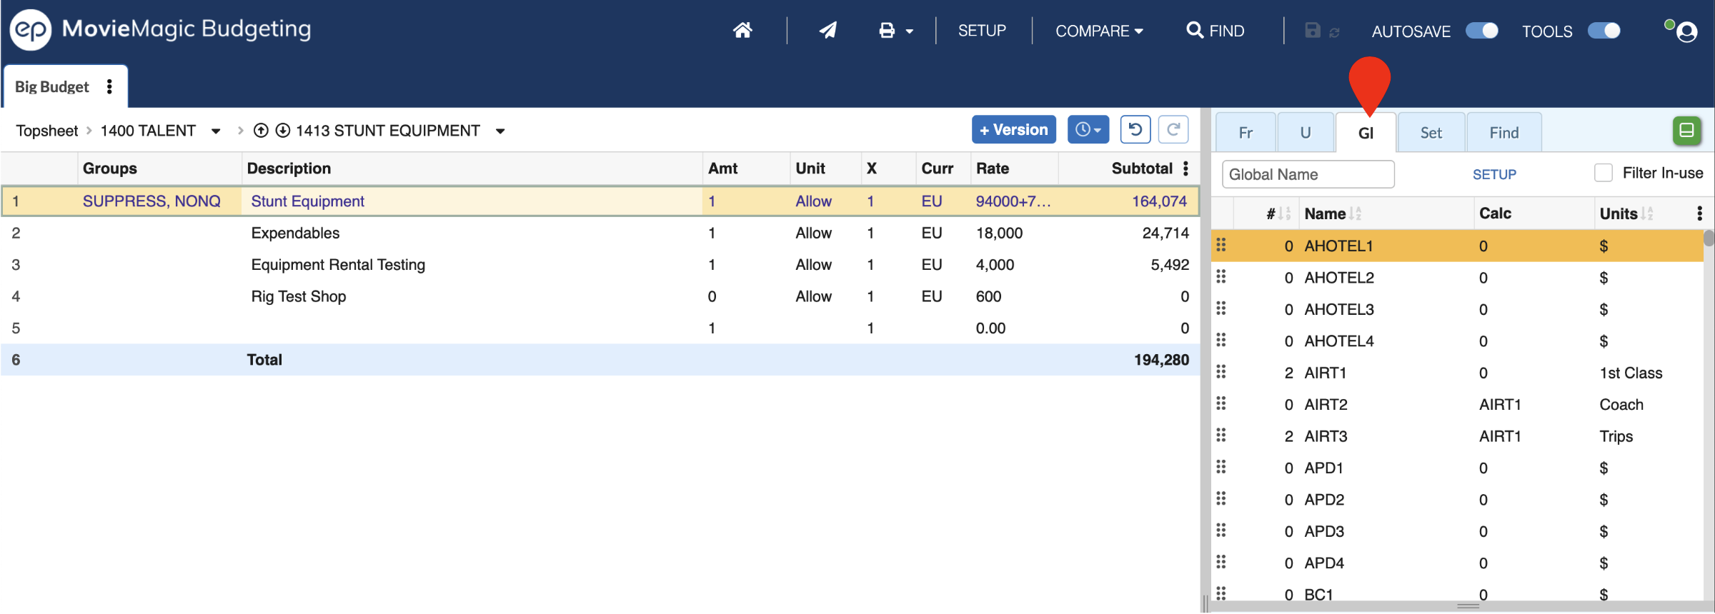This screenshot has height=614, width=1715.
Task: Select the Gl globals tab
Action: coord(1366,133)
